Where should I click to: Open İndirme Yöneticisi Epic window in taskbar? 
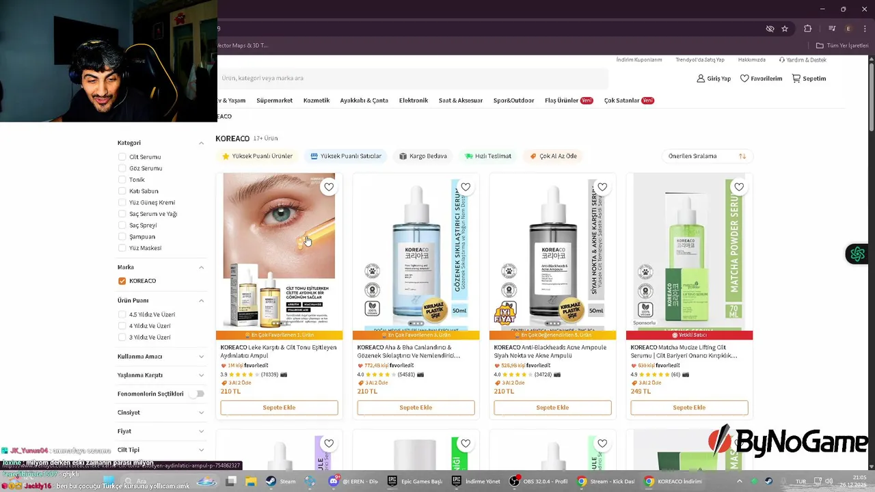476,481
